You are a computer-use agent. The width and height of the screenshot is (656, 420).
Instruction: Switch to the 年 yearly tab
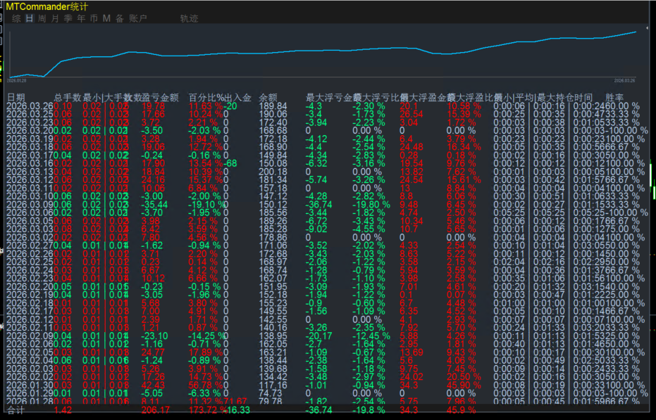click(x=81, y=18)
